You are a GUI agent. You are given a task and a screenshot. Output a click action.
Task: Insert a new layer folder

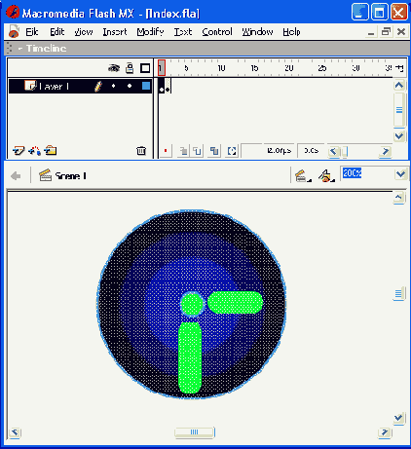51,150
